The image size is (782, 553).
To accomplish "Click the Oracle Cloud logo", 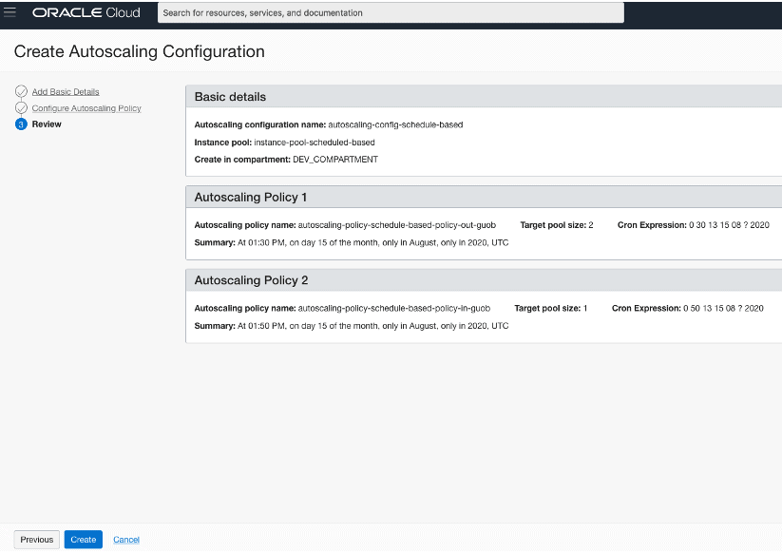I will [86, 12].
